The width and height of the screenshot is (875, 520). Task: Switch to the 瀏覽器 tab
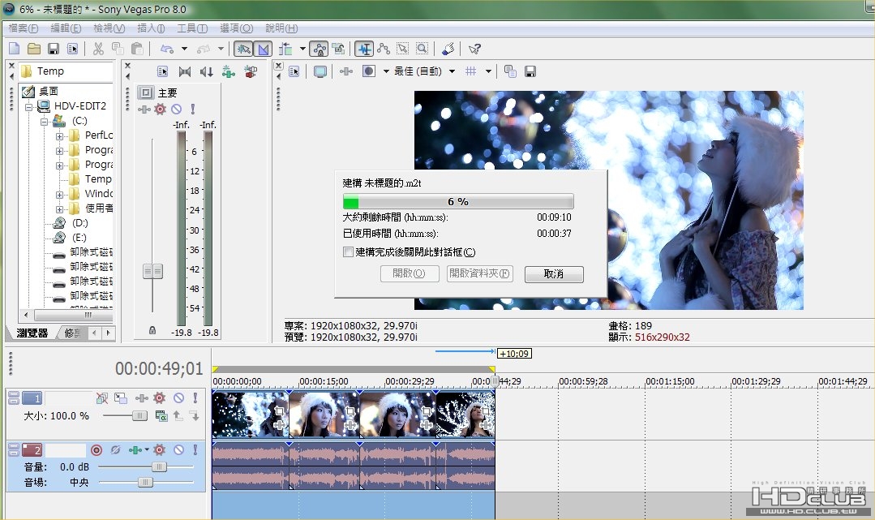coord(32,333)
